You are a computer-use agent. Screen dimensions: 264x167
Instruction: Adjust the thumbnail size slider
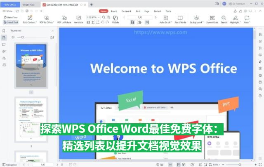(x=22, y=37)
